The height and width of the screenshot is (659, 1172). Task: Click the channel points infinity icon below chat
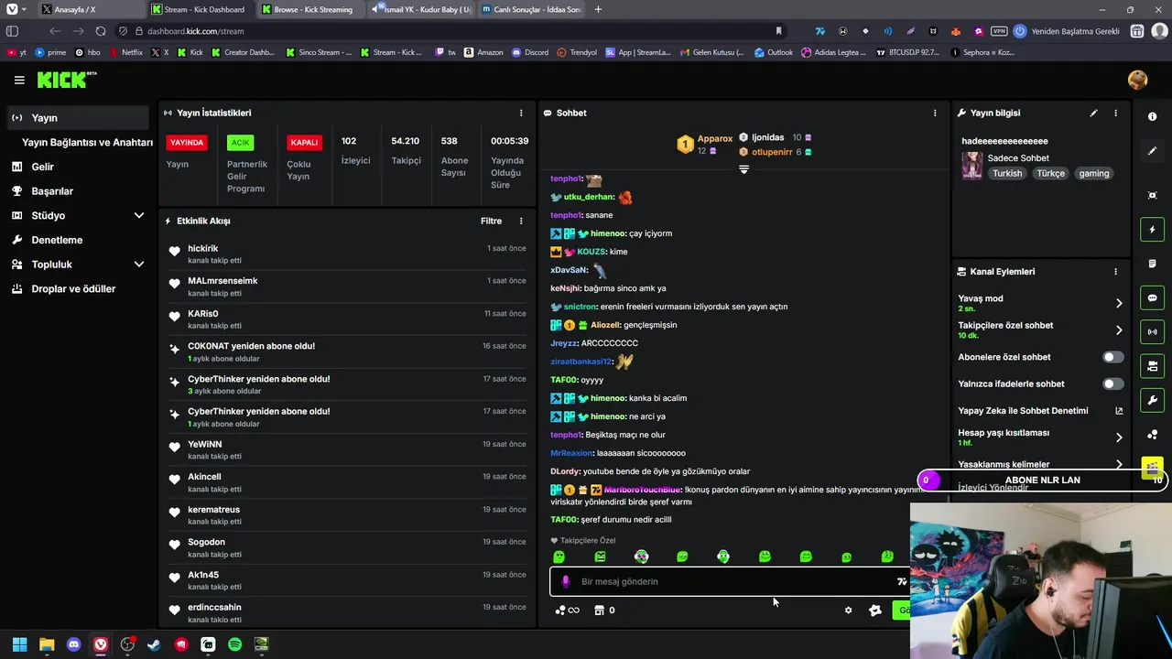tap(568, 610)
